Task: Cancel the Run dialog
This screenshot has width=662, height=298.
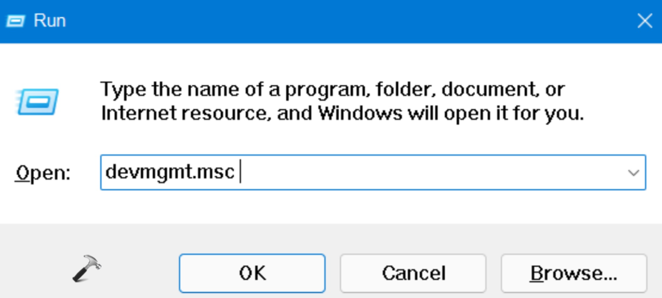Action: [x=413, y=273]
